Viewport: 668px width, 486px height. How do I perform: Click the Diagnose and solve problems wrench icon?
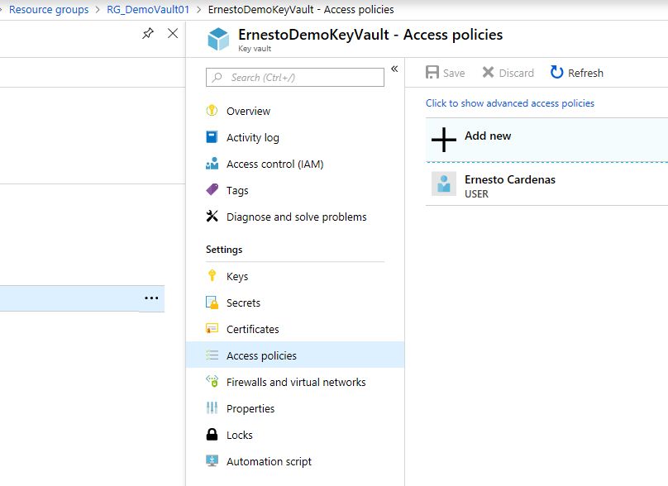(x=212, y=217)
